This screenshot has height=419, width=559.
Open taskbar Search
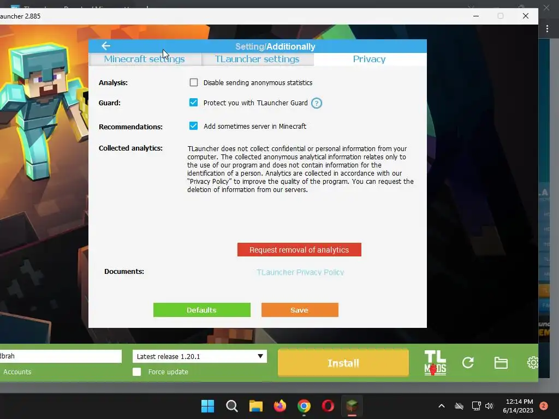(231, 406)
